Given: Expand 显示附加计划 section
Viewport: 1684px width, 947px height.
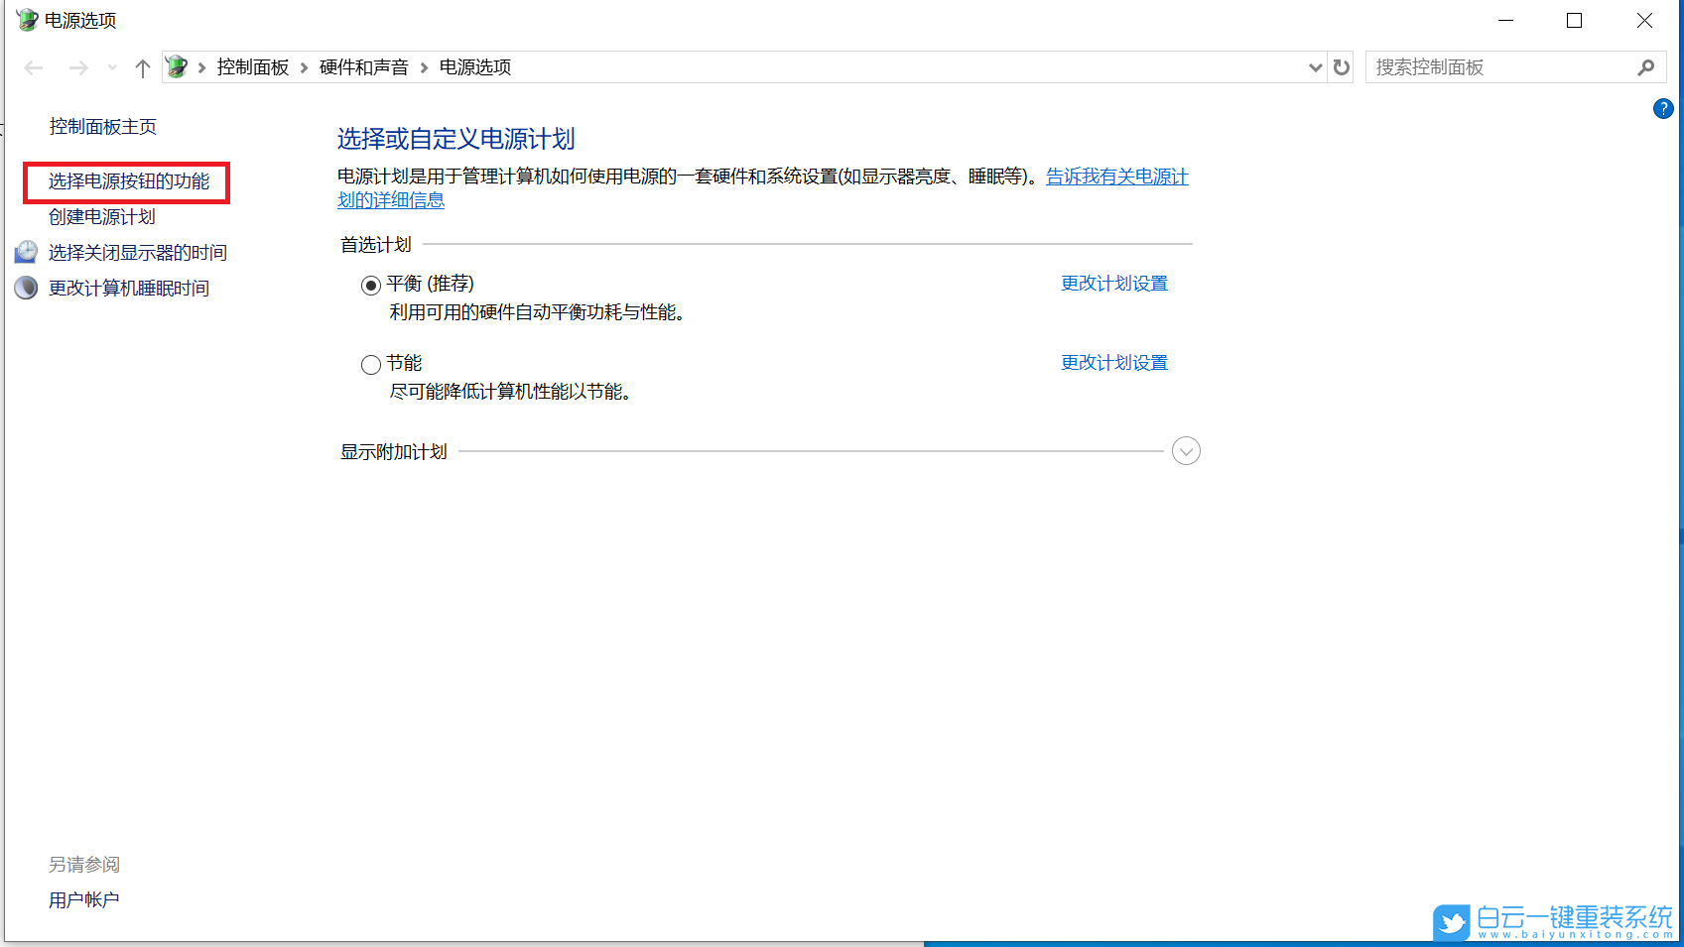Looking at the screenshot, I should point(1185,450).
